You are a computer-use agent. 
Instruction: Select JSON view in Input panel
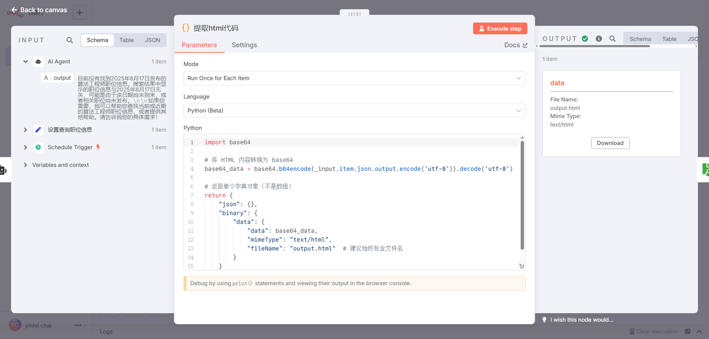pyautogui.click(x=152, y=40)
